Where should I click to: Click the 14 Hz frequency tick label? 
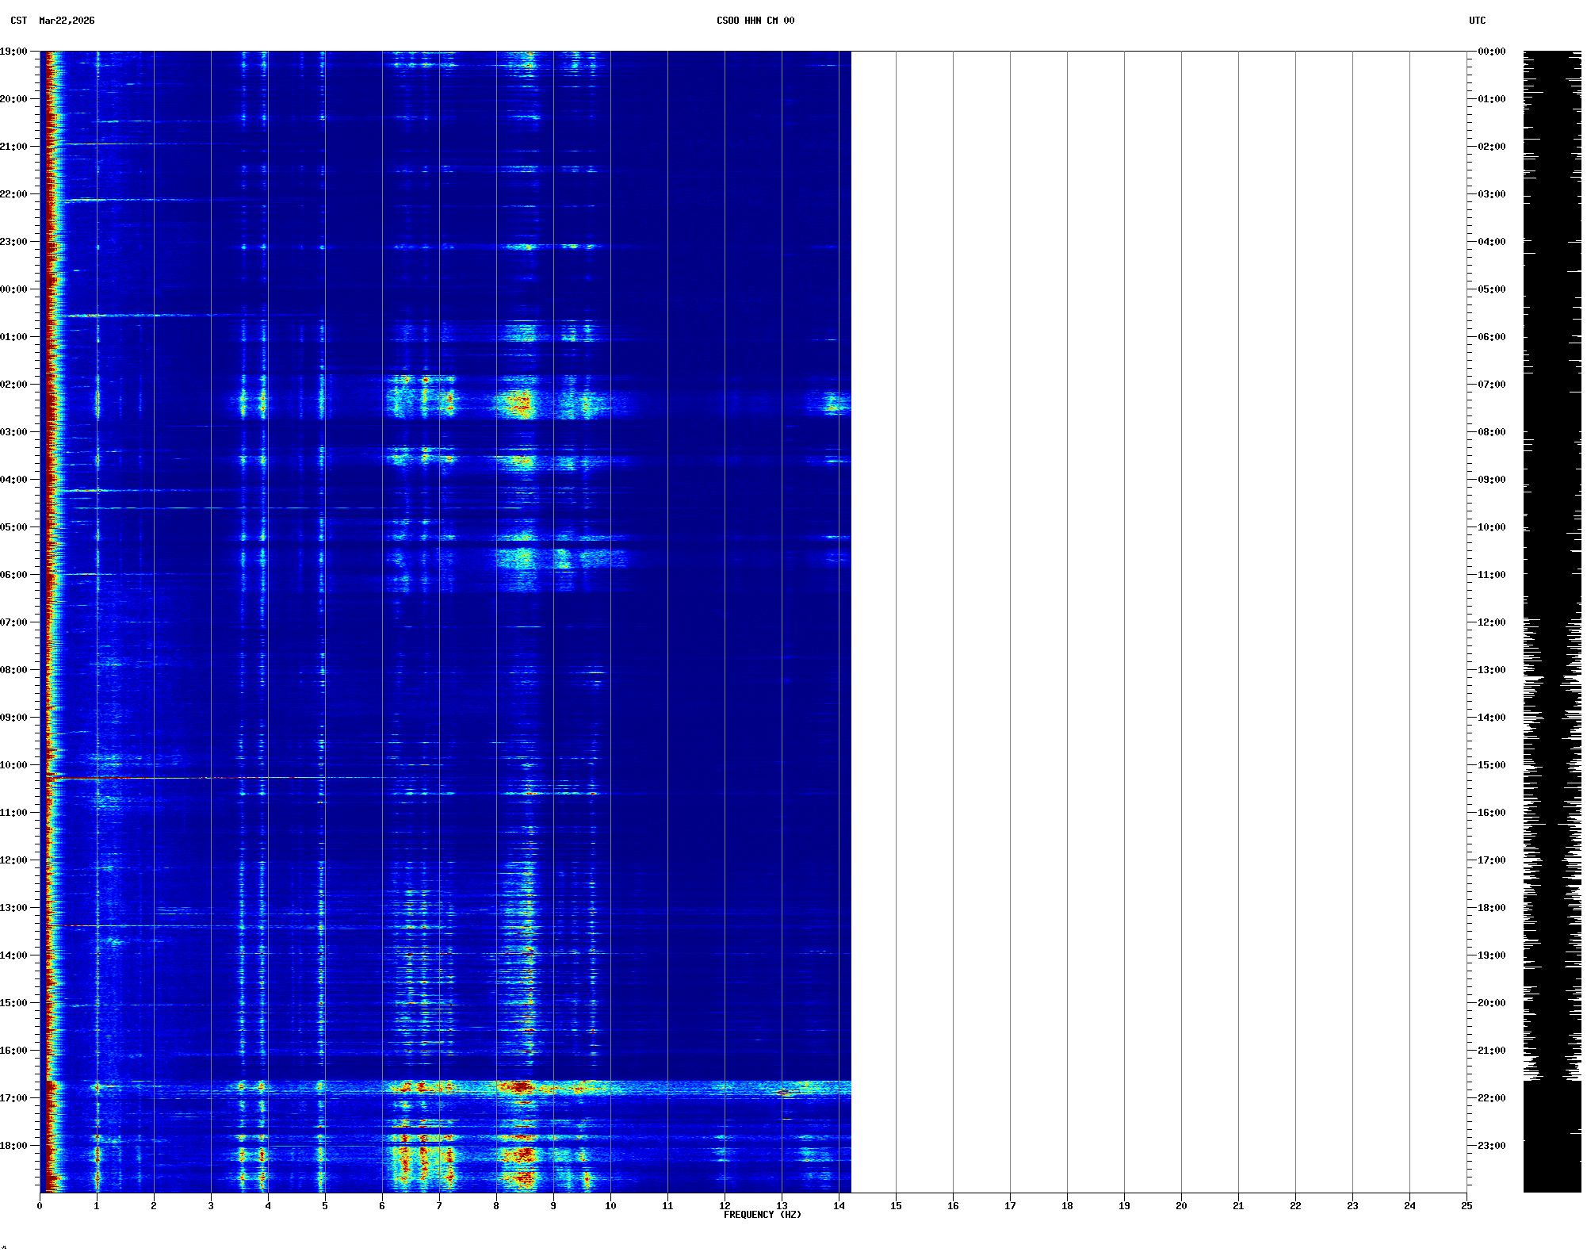839,1206
